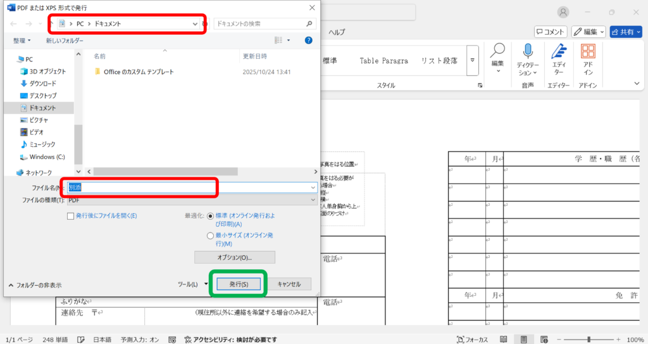Screen dimensions: 648x344
Task: Select the Standard optimization radio button
Action: (x=211, y=215)
